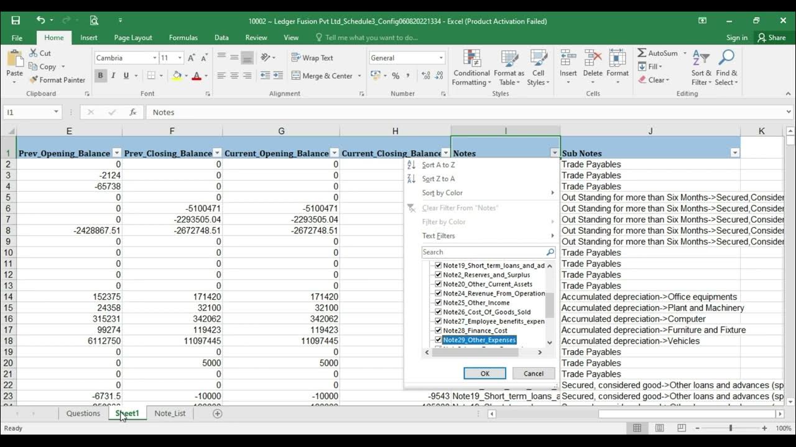Screen dimensions: 796x447
Task: Click the Undo arrow icon
Action: click(x=40, y=20)
